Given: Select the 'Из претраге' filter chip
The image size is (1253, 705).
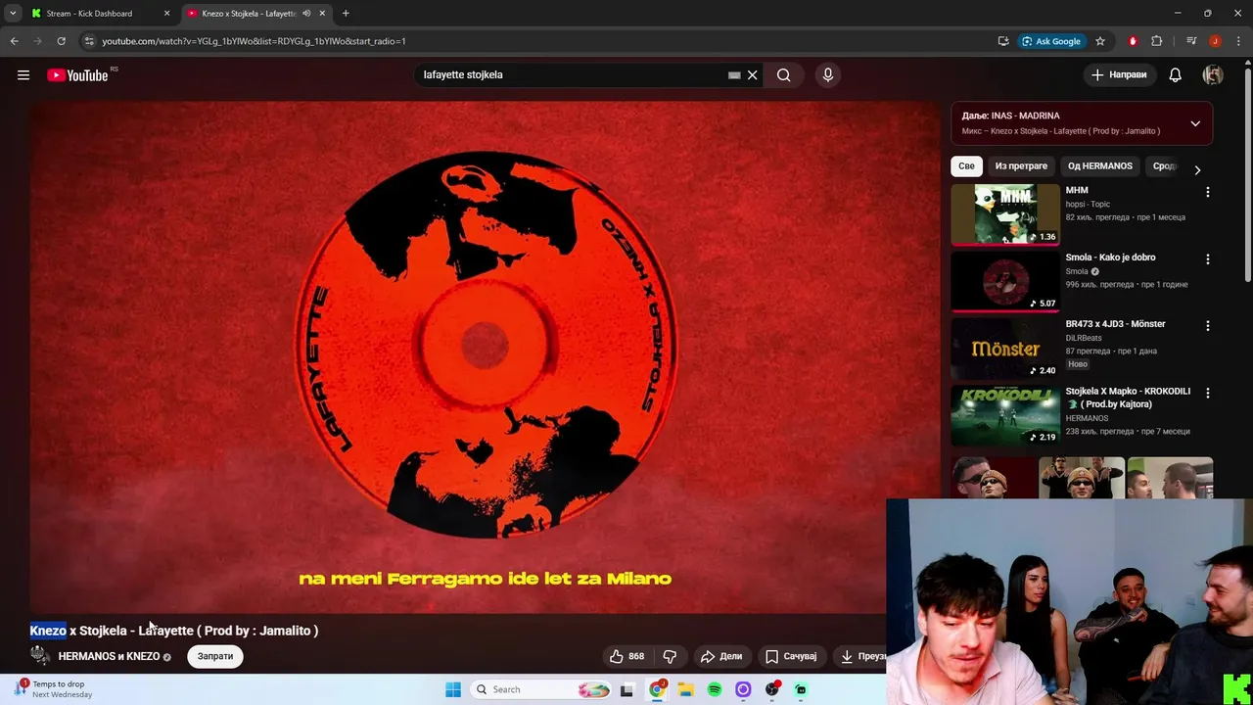Looking at the screenshot, I should (x=1021, y=166).
